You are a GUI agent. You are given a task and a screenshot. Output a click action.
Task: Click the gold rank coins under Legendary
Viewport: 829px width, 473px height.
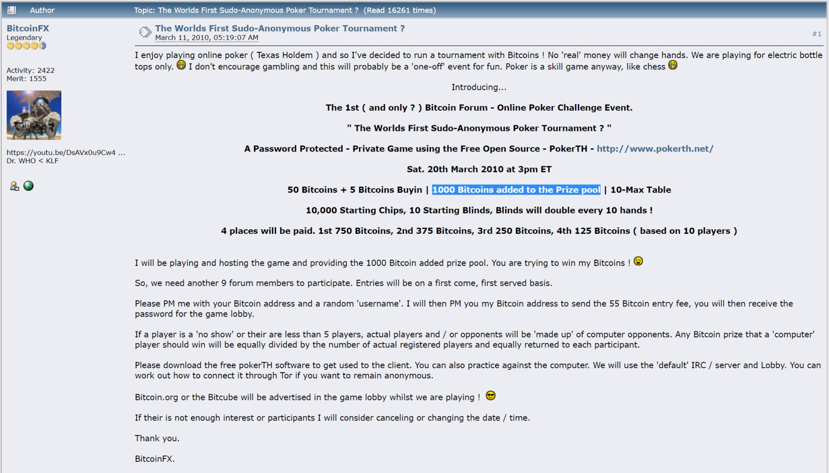(26, 46)
